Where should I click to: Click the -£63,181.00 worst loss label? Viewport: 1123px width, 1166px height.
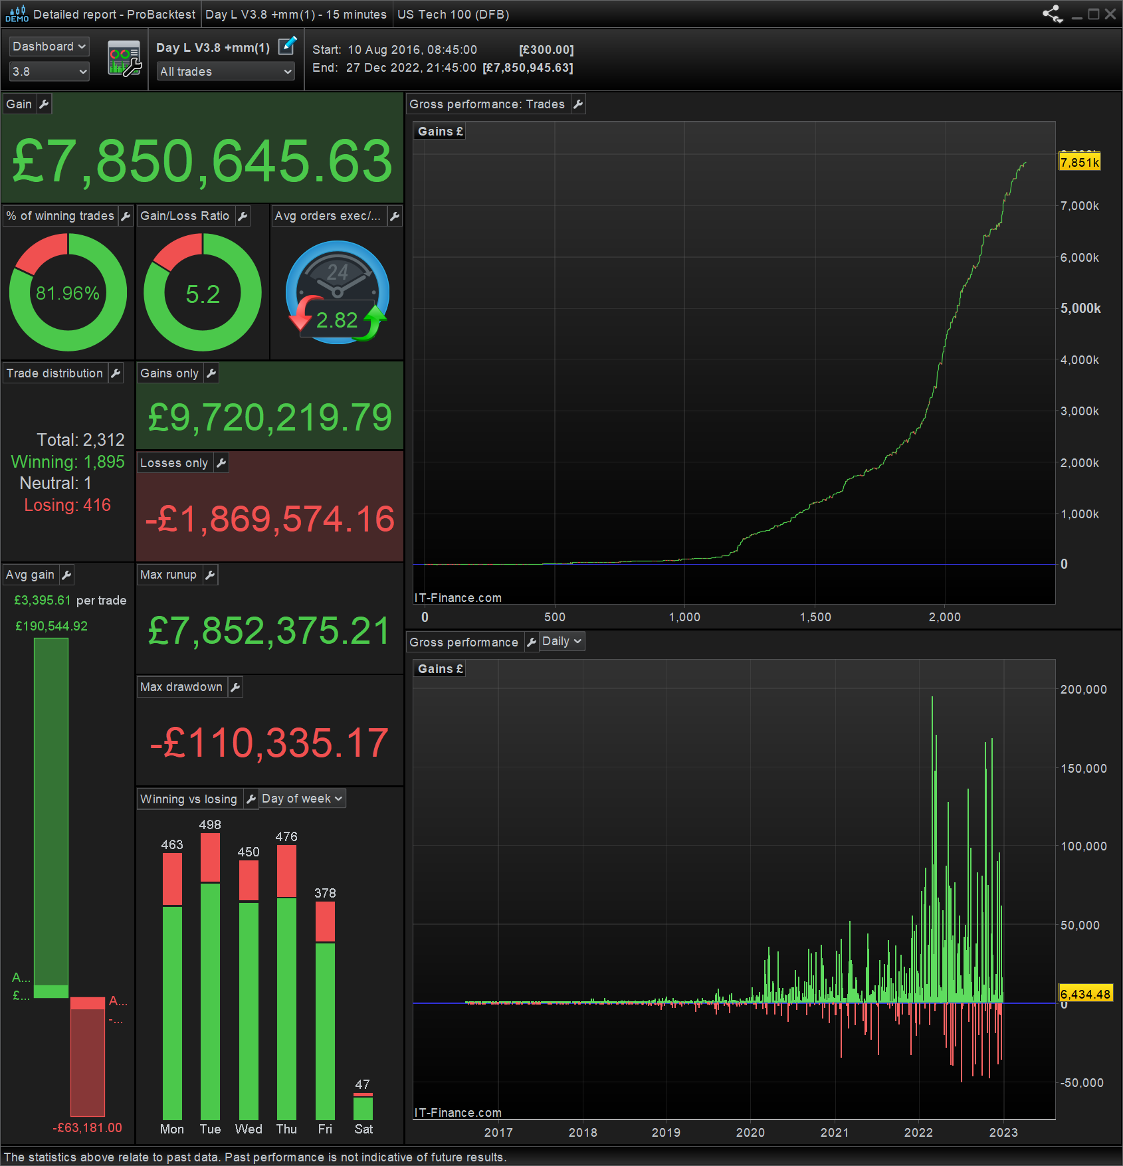pos(88,1127)
